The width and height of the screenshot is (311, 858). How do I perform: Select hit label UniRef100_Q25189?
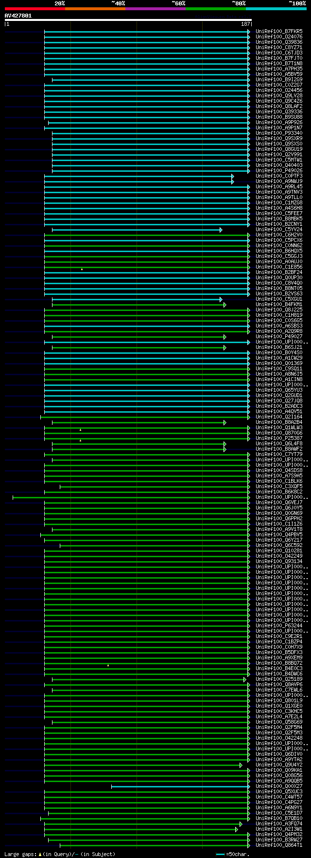(x=279, y=679)
